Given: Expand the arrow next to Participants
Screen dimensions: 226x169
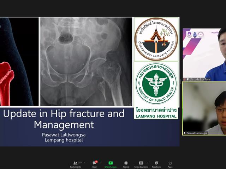Looking at the screenshot, I should point(84,163).
